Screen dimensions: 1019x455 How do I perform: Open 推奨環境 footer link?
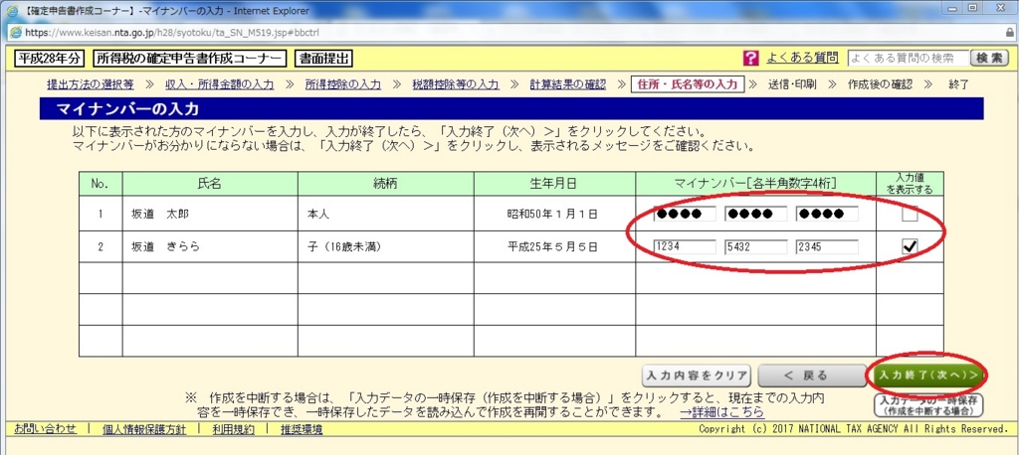301,429
